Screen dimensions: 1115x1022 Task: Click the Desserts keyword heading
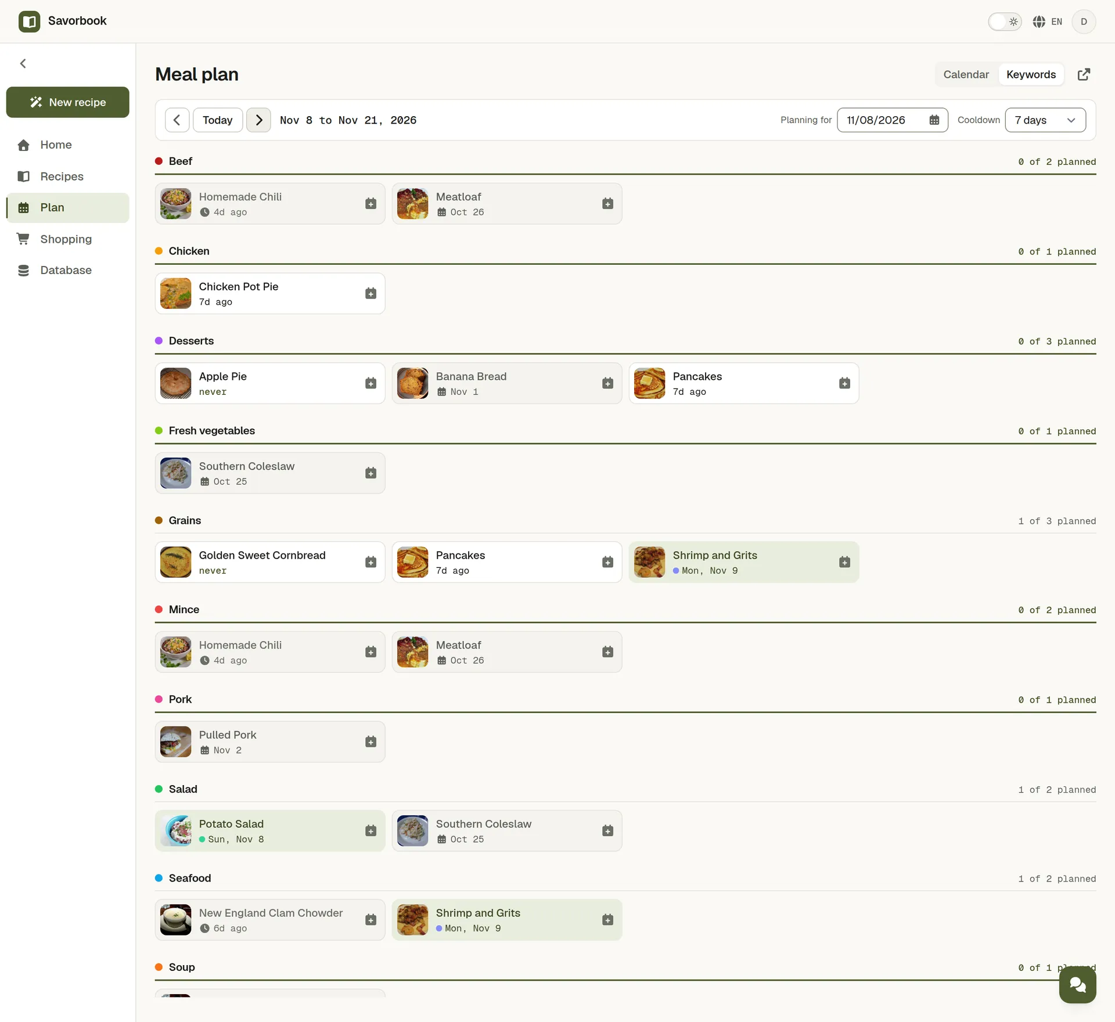[x=191, y=341]
